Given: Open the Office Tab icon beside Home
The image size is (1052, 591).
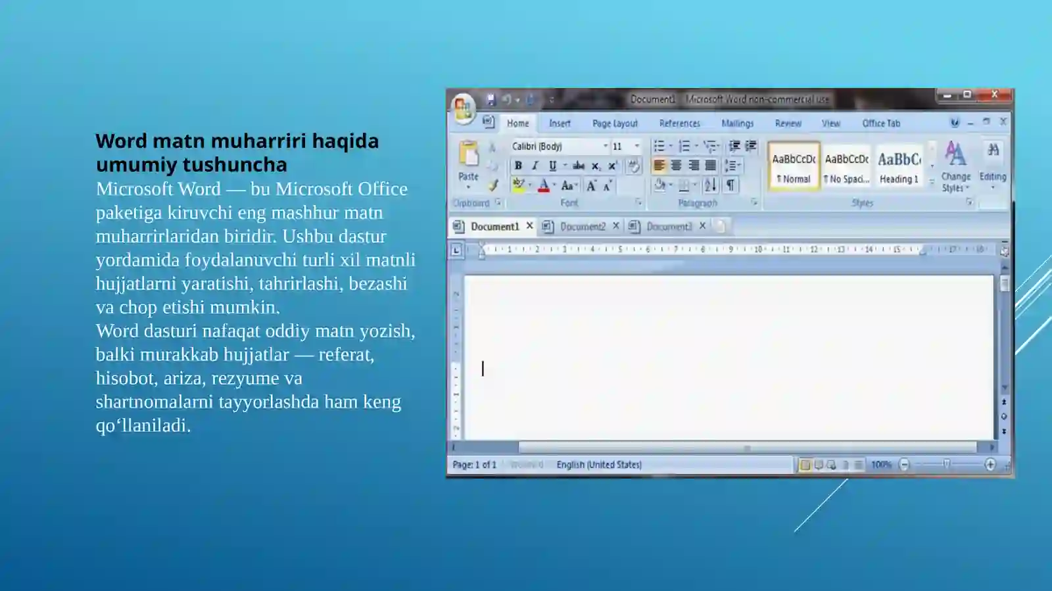Looking at the screenshot, I should click(489, 122).
